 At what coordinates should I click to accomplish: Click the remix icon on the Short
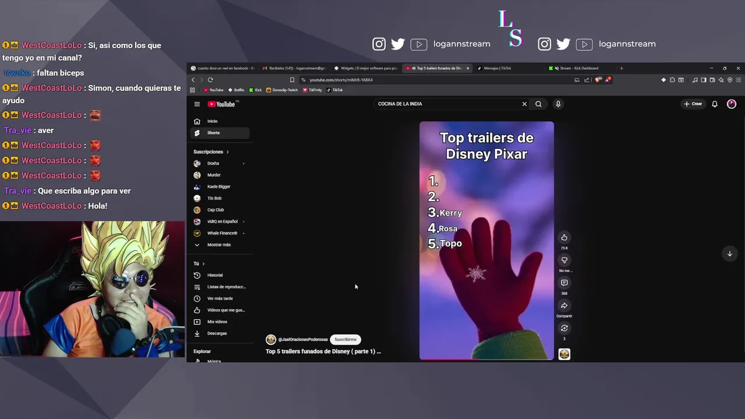[564, 328]
